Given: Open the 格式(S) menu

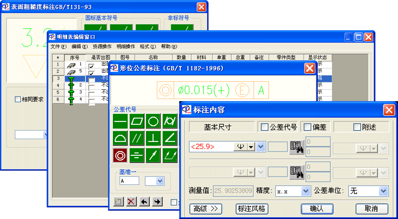Looking at the screenshot, I should tap(148, 47).
